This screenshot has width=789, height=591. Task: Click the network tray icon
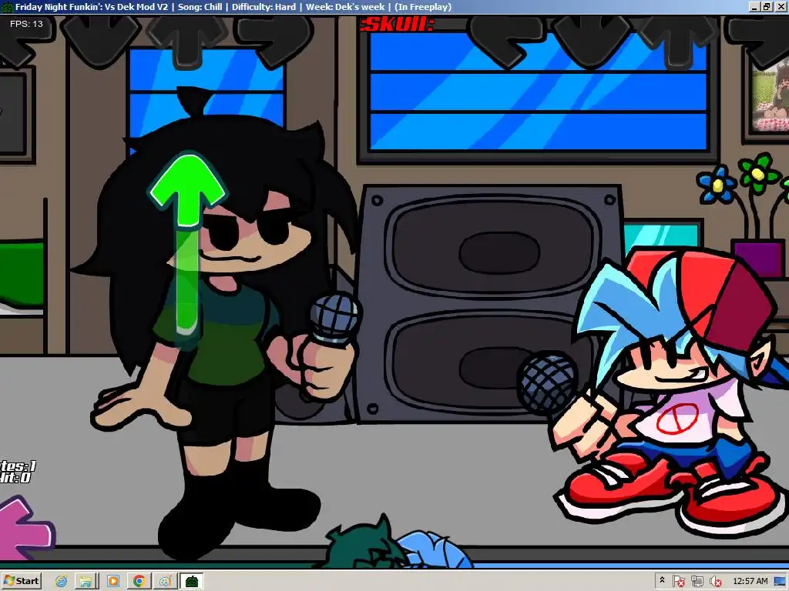click(x=697, y=582)
